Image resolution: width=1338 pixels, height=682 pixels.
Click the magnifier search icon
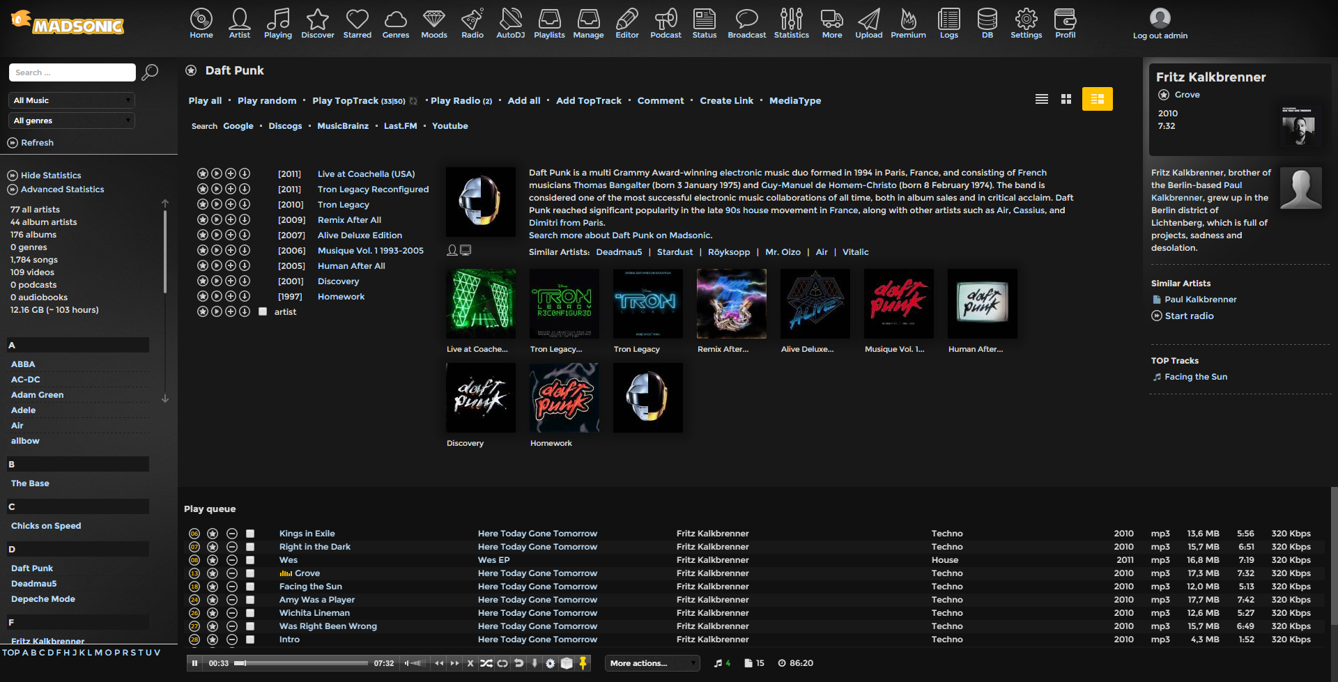(x=150, y=72)
